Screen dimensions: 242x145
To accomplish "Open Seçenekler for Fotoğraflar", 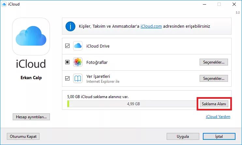I will (x=214, y=62).
